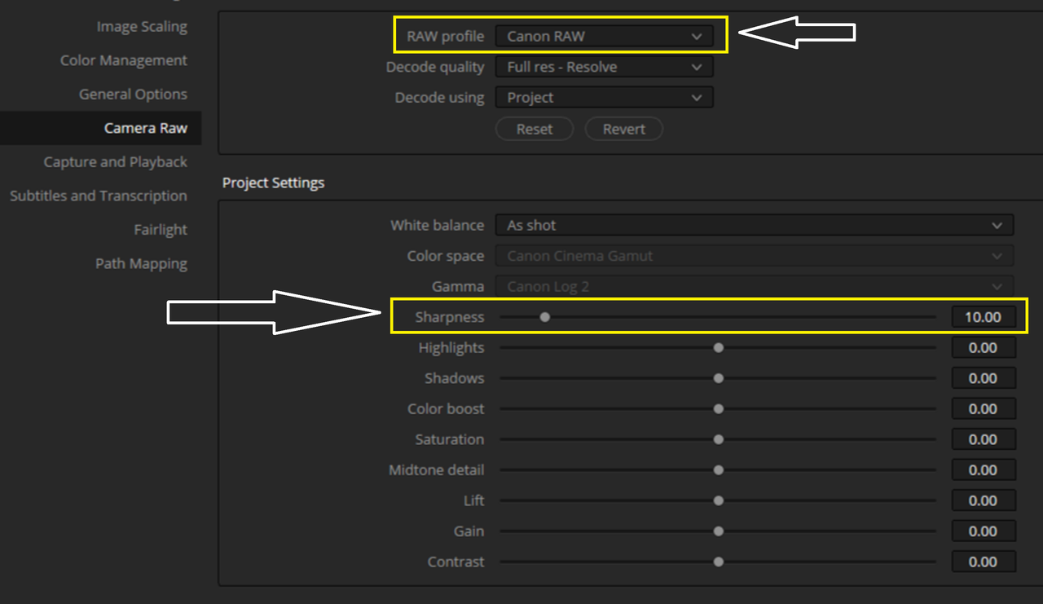Click the Gain value field
Screen dimensions: 1043x604
coord(984,531)
